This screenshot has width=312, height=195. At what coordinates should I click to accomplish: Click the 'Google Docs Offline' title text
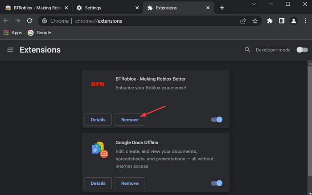click(x=137, y=142)
